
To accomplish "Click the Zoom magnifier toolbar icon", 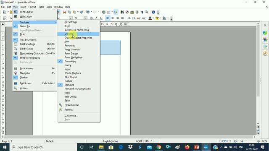I will click(147, 12).
